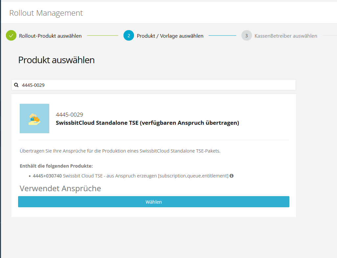Jump to KassenBetreiber auswählen step
Image resolution: width=337 pixels, height=258 pixels.
tap(286, 36)
